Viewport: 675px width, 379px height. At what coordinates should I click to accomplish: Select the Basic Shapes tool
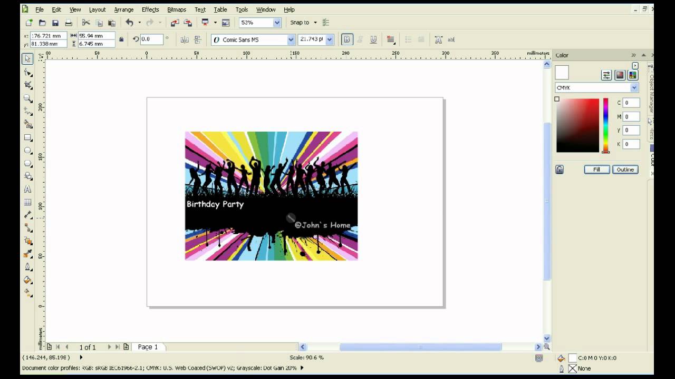pos(27,176)
